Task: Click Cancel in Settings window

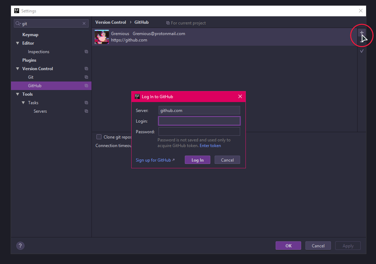Action: (318, 246)
